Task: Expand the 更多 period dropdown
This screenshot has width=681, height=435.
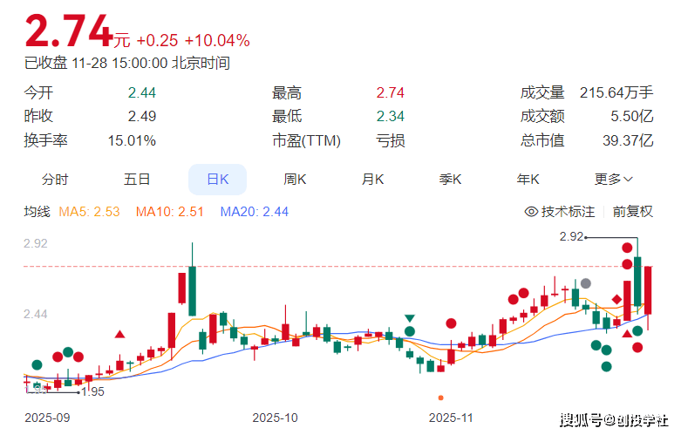Action: click(x=614, y=180)
